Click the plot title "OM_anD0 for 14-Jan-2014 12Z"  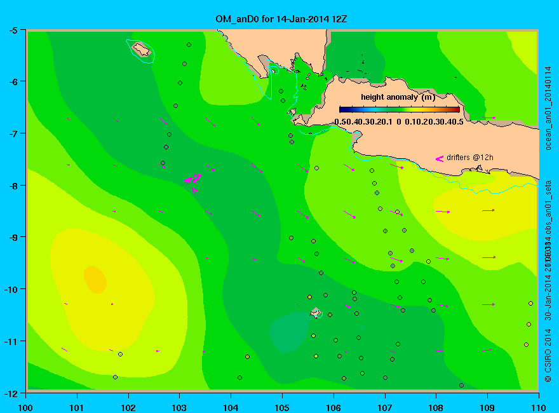tap(281, 19)
